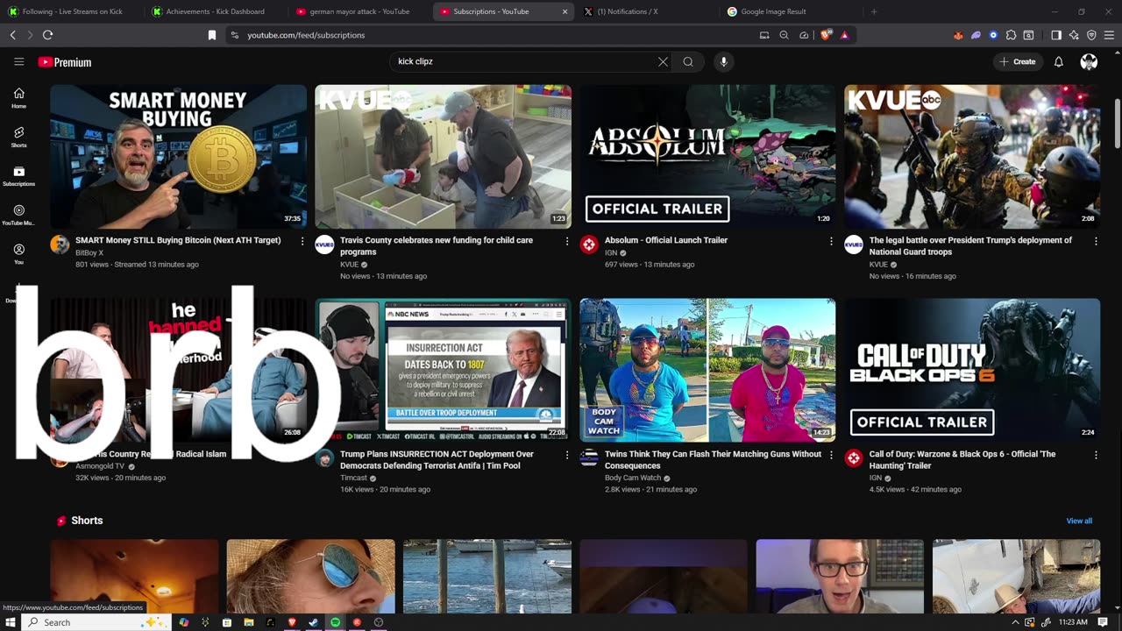Clear the search box text
Screen dimensions: 1122x631
663,61
